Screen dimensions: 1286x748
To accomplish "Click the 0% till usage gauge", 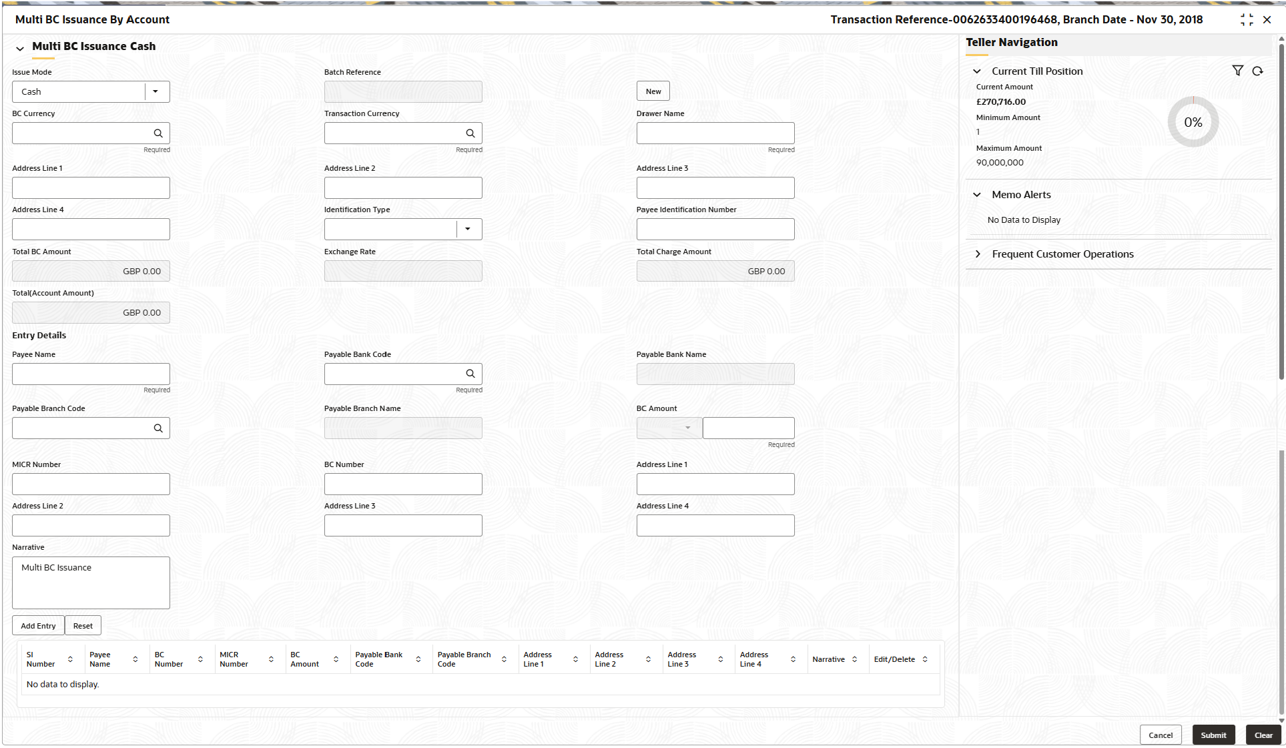I will (1193, 122).
